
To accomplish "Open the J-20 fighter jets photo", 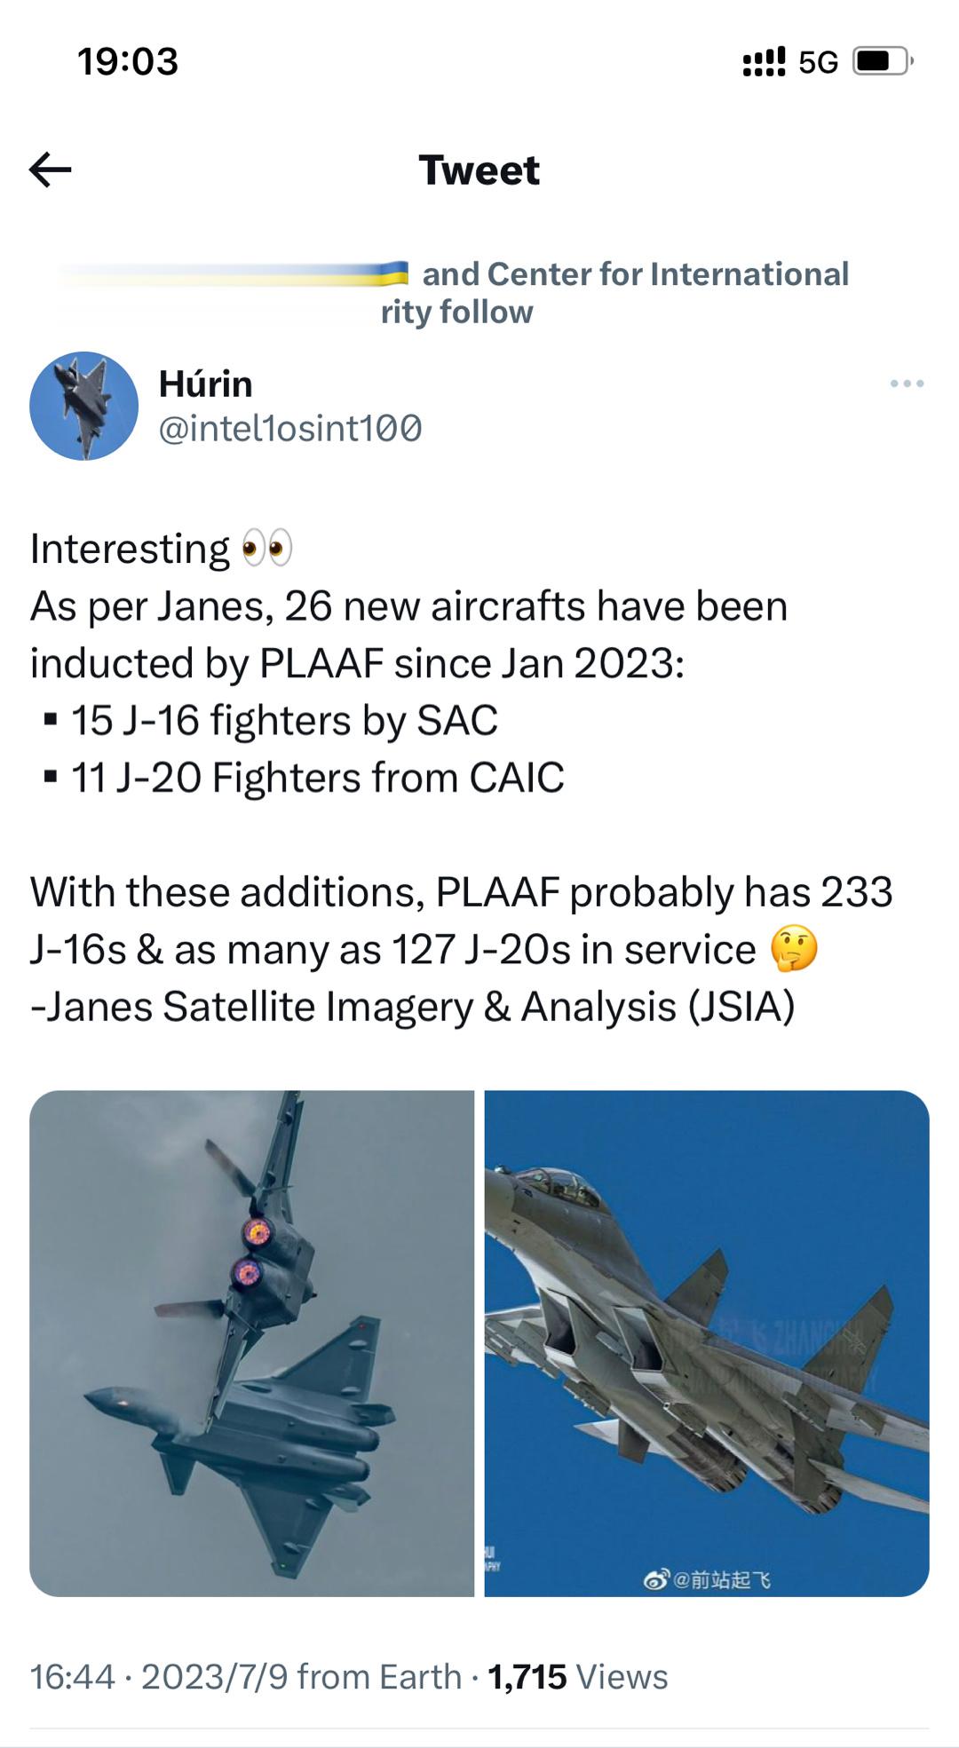I will click(252, 1343).
